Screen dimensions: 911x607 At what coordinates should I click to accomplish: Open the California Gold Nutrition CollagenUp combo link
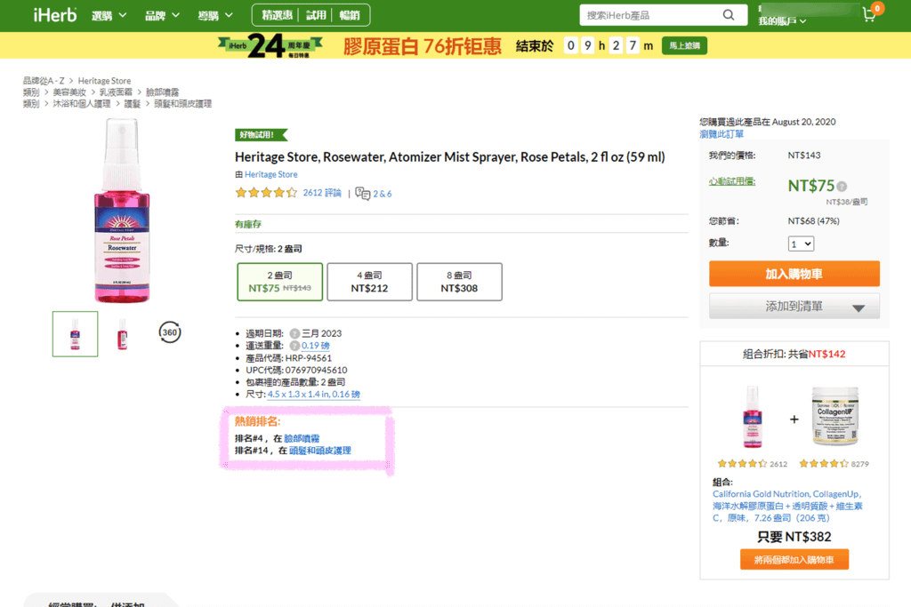tap(788, 506)
